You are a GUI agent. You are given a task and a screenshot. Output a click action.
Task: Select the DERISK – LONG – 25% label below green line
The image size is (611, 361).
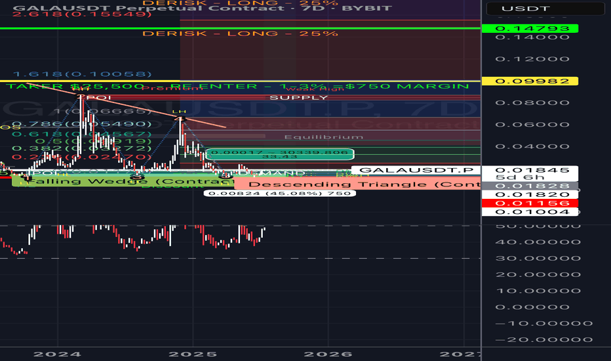240,33
